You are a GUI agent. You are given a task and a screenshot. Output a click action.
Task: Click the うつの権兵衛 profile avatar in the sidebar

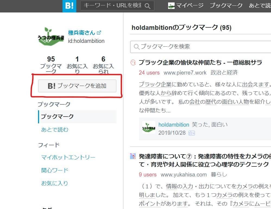pos(51,37)
